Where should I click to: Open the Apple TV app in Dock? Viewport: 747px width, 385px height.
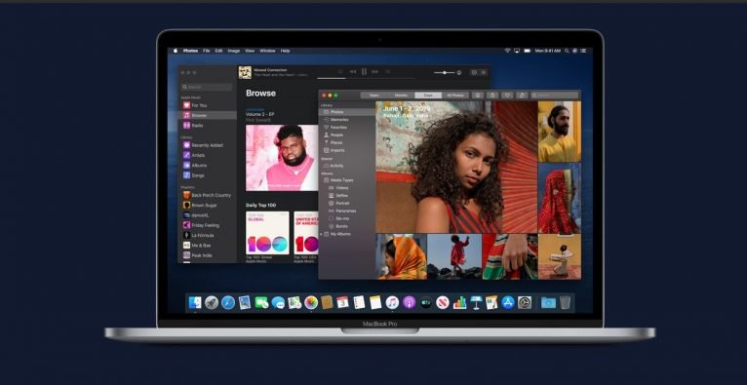click(x=426, y=302)
